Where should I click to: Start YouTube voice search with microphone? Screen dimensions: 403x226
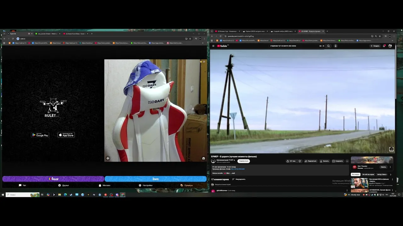click(335, 46)
